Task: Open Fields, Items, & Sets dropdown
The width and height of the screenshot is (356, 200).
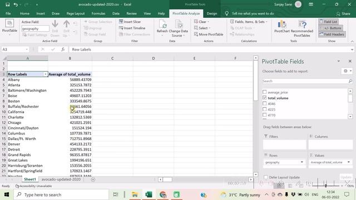Action: pos(249,22)
